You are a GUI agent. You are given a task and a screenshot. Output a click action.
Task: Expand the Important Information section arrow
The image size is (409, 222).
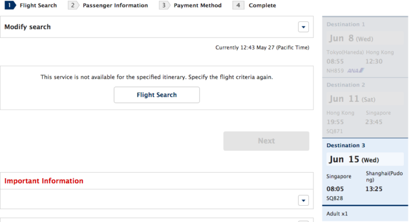point(303,200)
